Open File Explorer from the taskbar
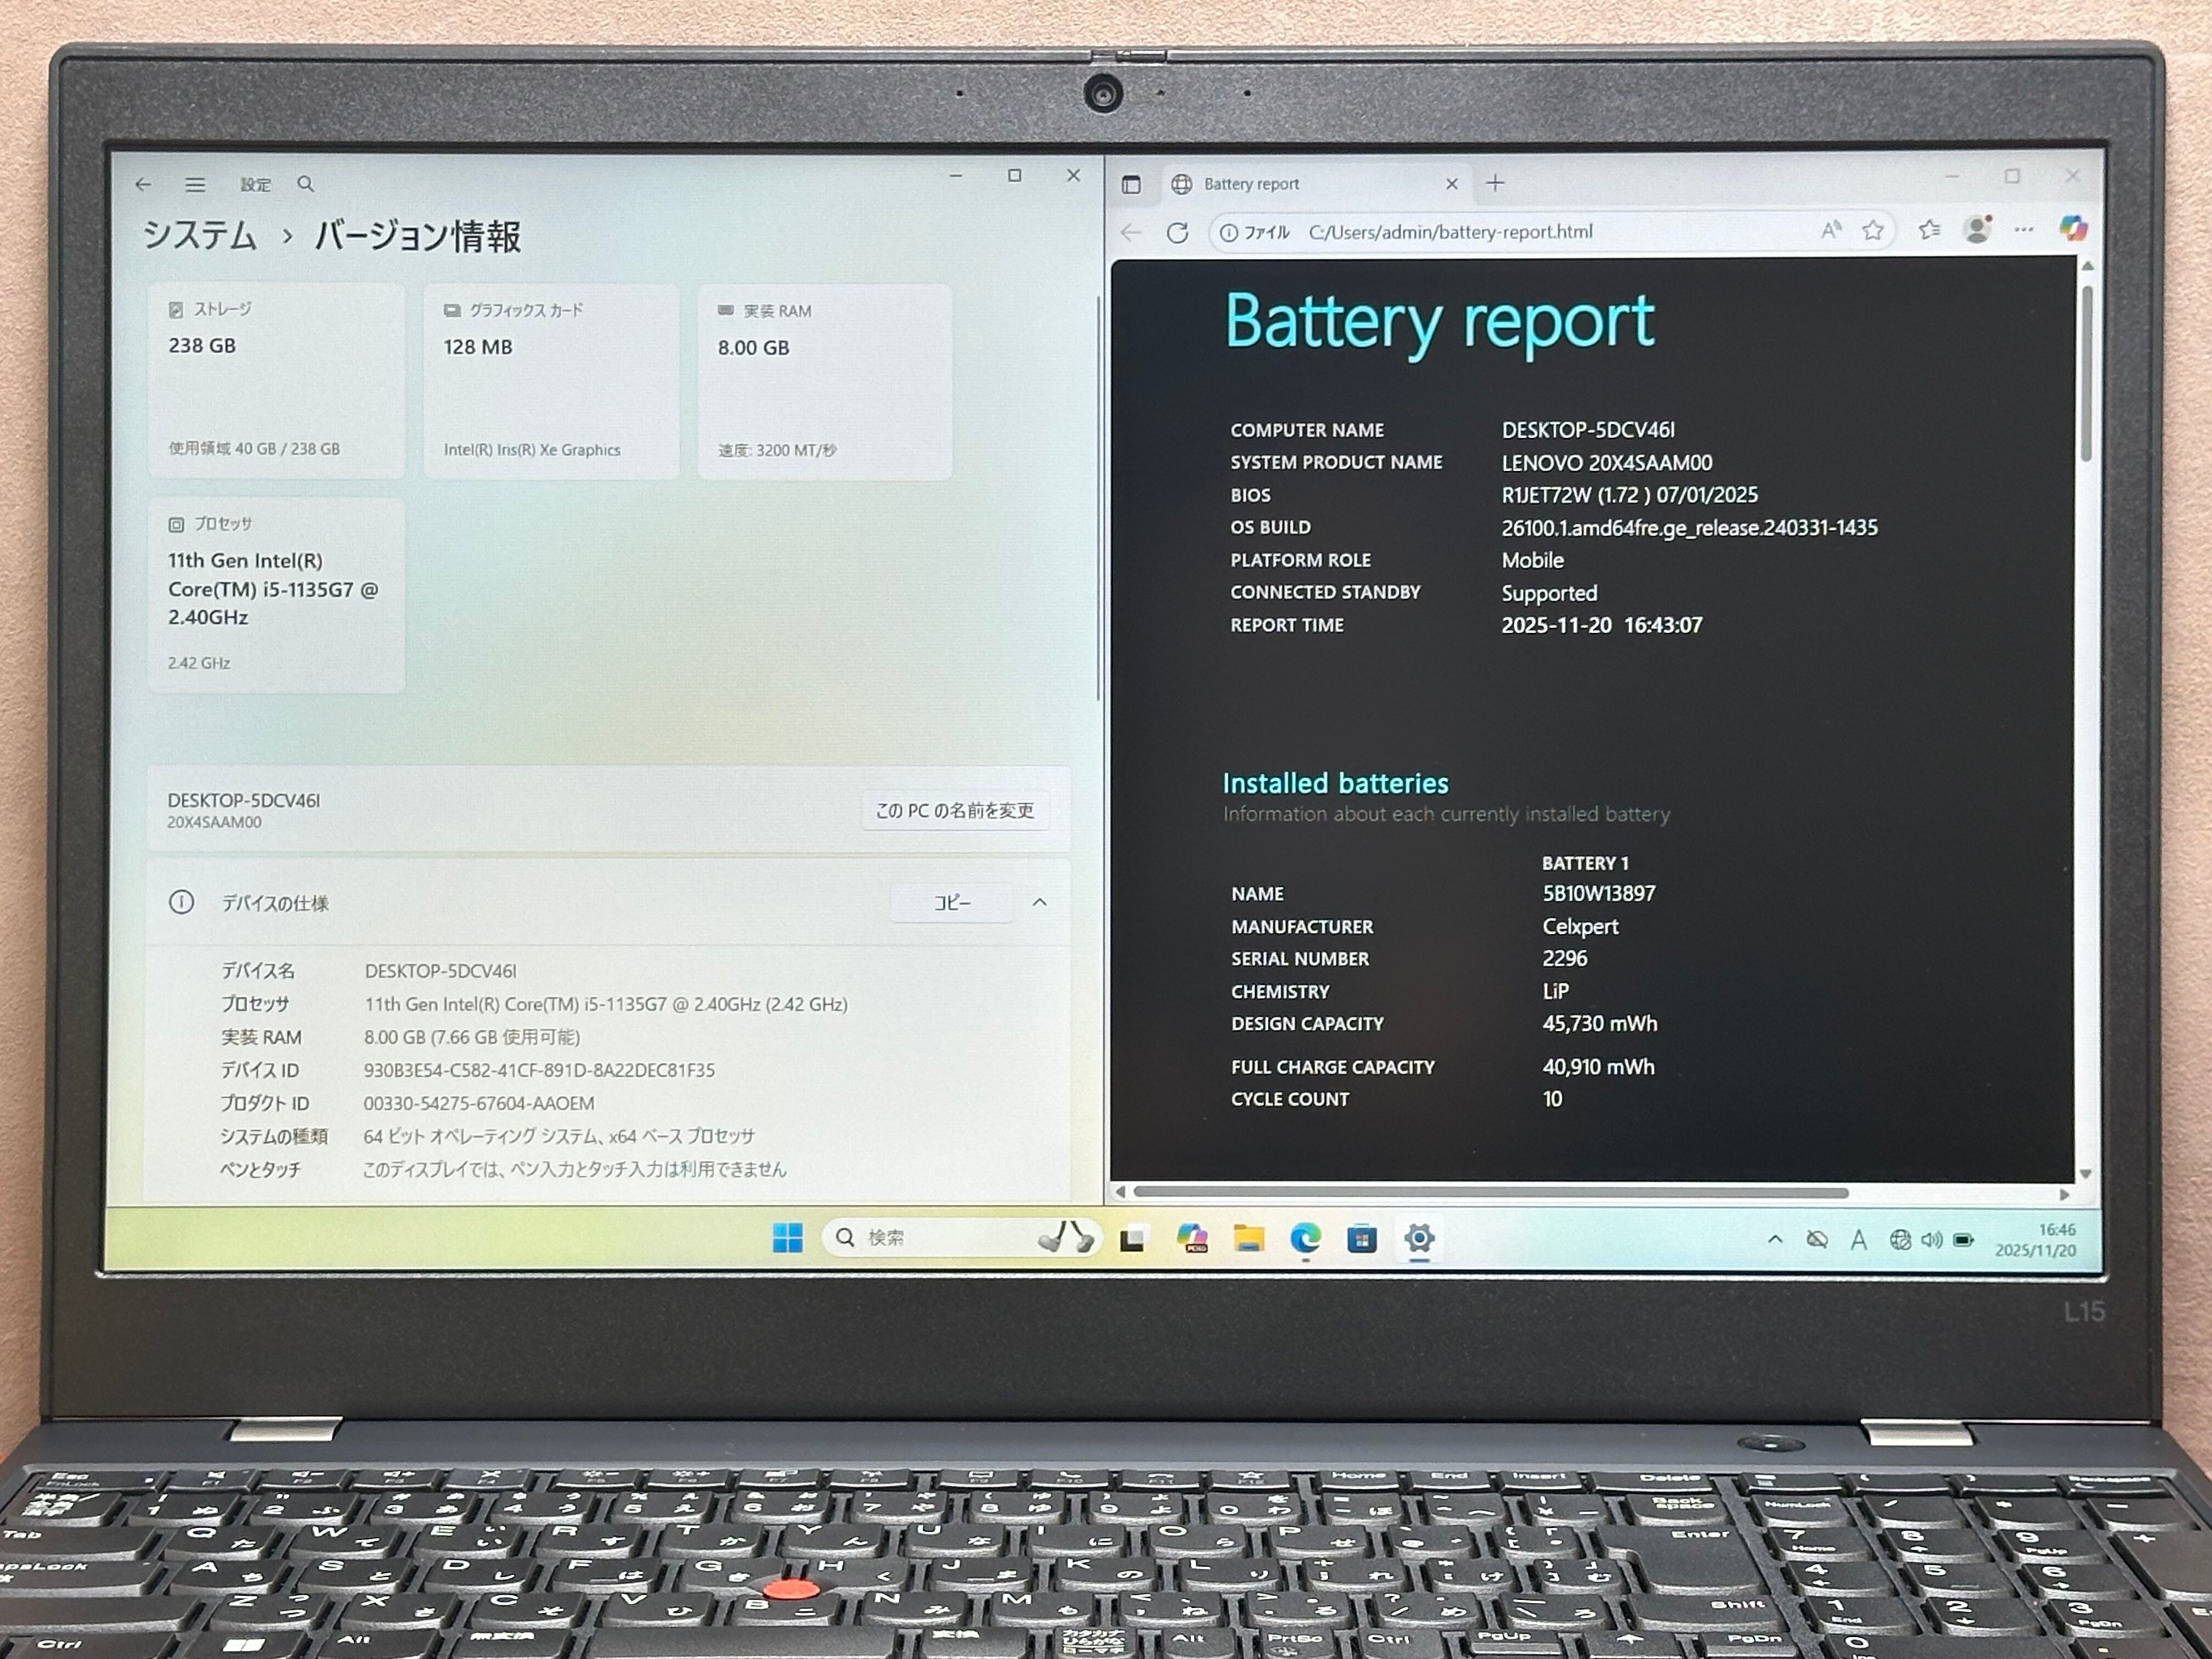Image resolution: width=2212 pixels, height=1659 pixels. [x=1248, y=1239]
